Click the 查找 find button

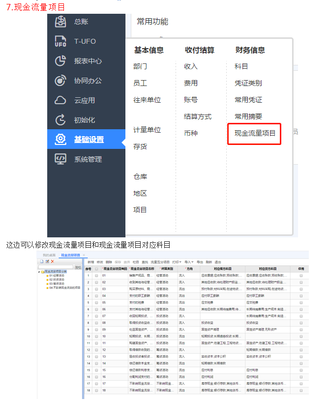pyautogui.click(x=145, y=262)
